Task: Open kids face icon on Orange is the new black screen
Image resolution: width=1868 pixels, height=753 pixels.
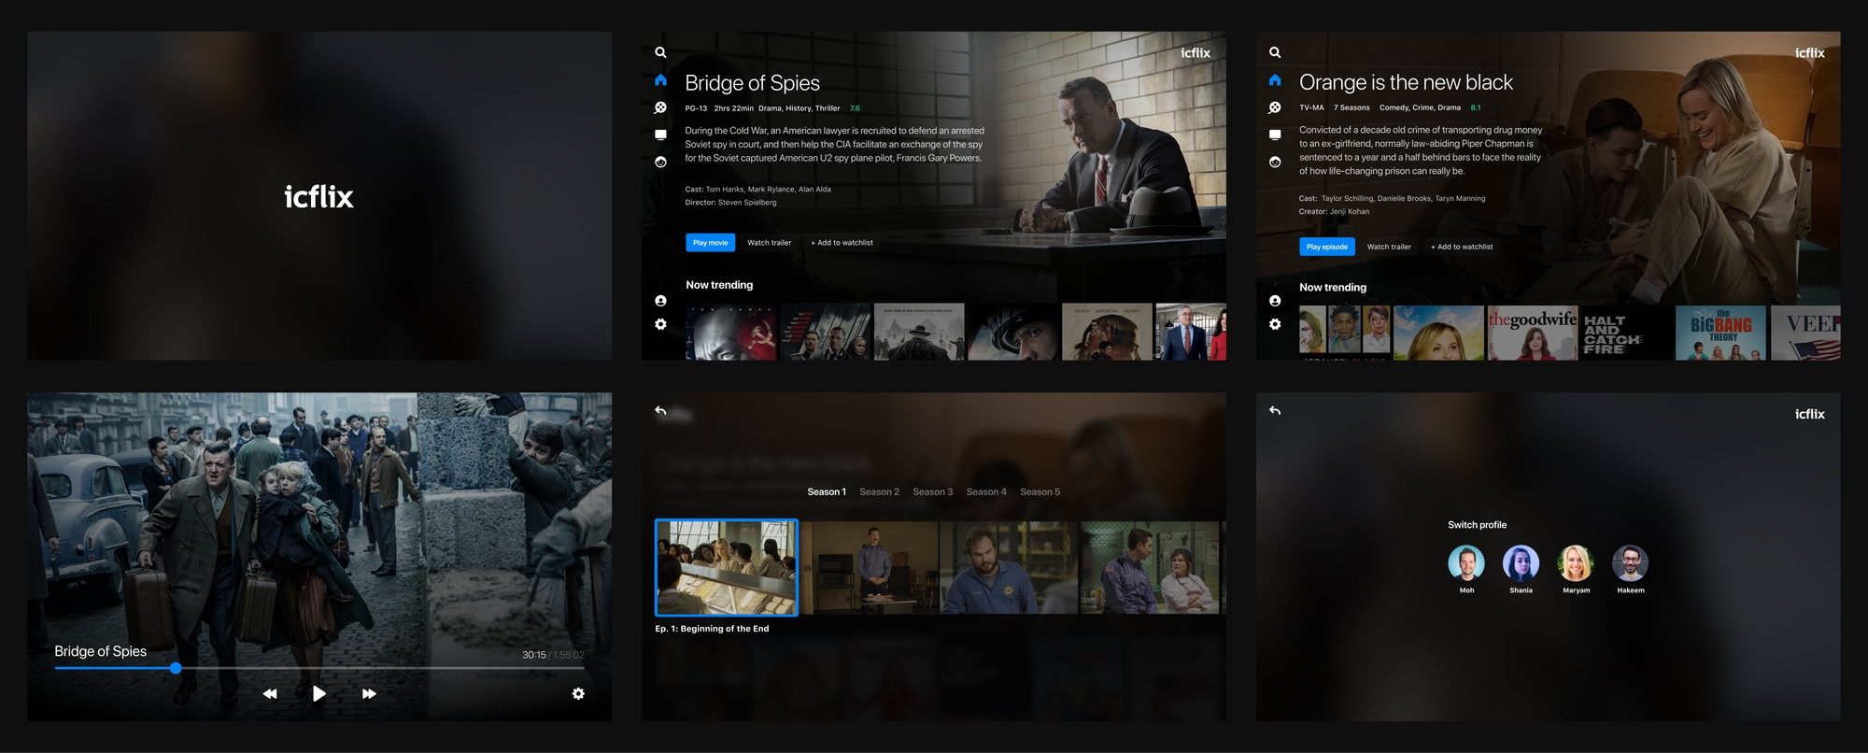Action: coord(1275,162)
